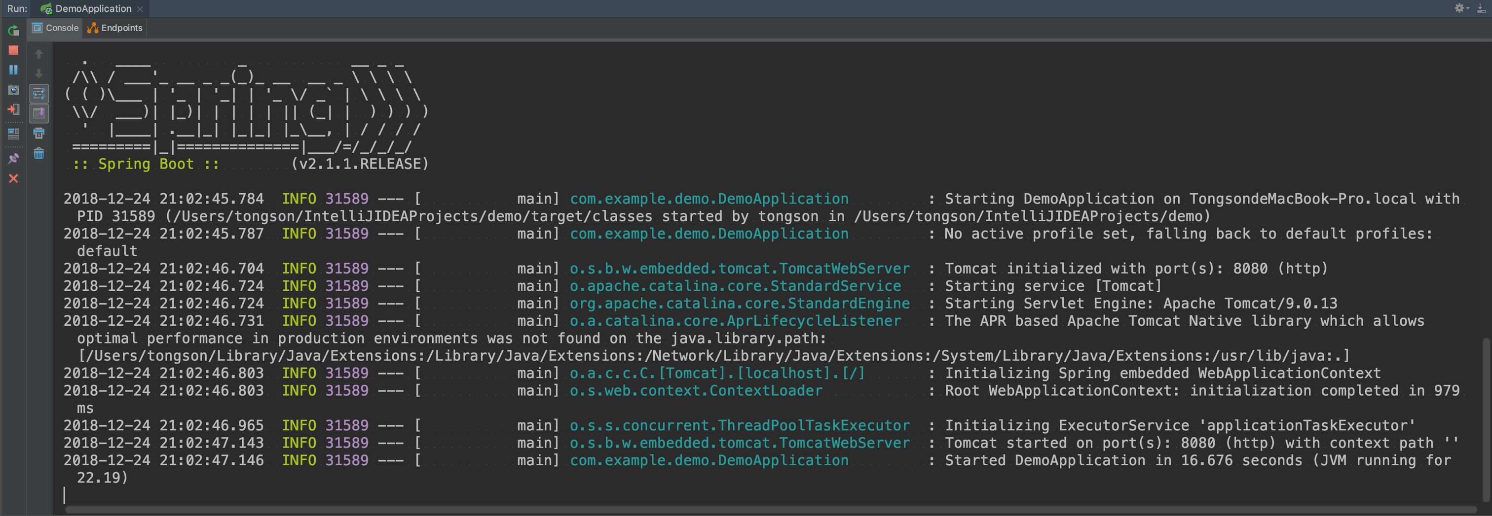Click 'Starting Servlet Engine: Apache Tomcat/9.0.13'

click(1141, 303)
